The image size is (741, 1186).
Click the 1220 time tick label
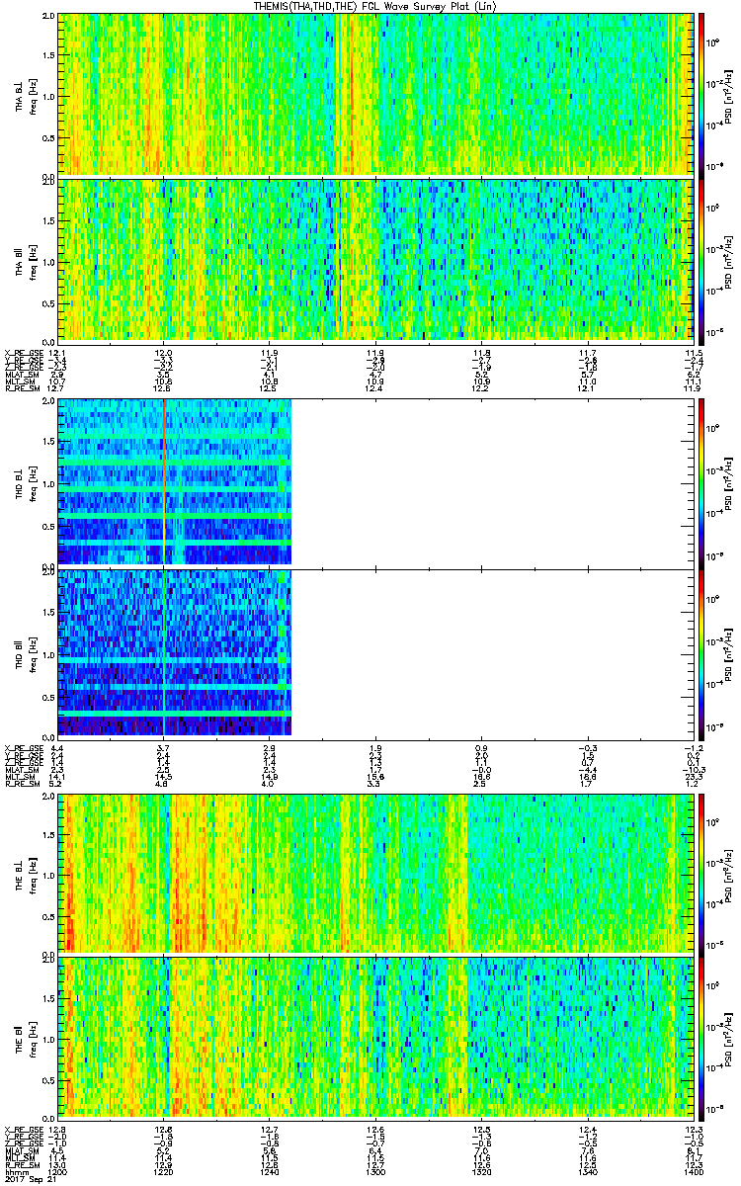click(164, 1171)
